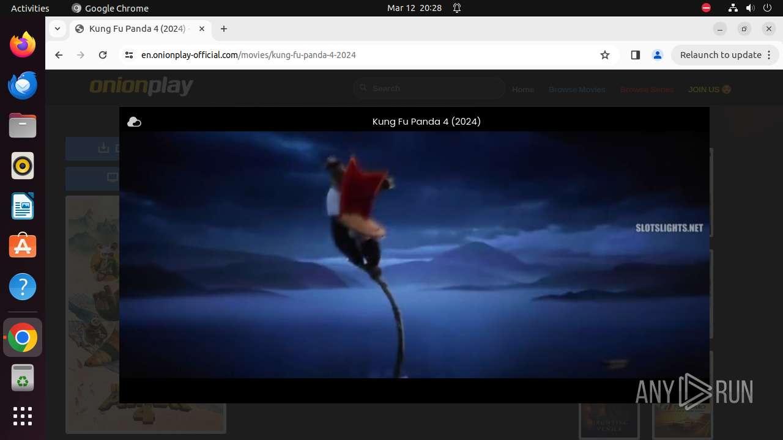
Task: Click JOIN US link
Action: pos(710,89)
